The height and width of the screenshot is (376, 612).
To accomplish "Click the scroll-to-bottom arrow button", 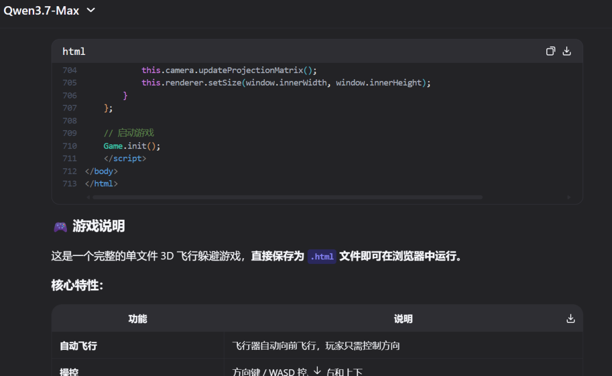I will click(x=317, y=370).
